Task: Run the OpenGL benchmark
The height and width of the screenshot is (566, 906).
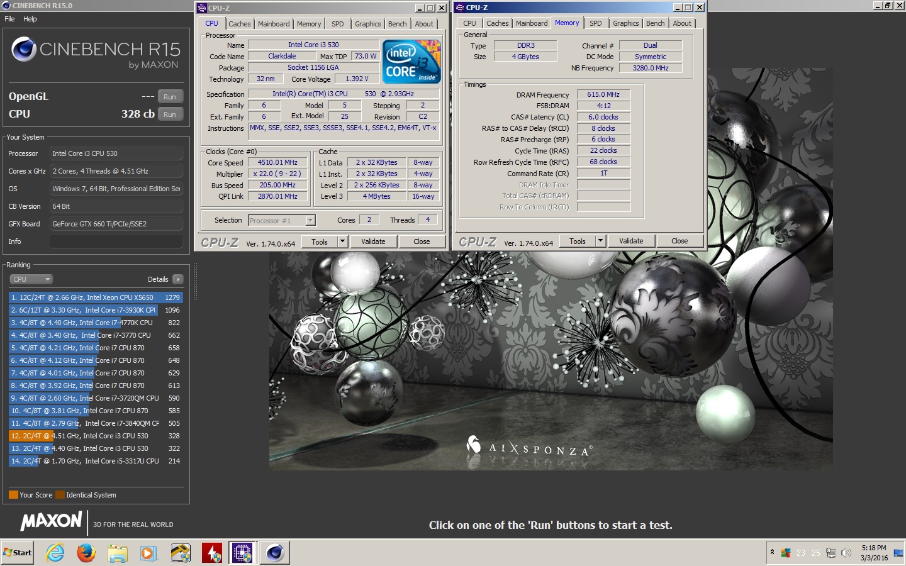Action: (x=170, y=97)
